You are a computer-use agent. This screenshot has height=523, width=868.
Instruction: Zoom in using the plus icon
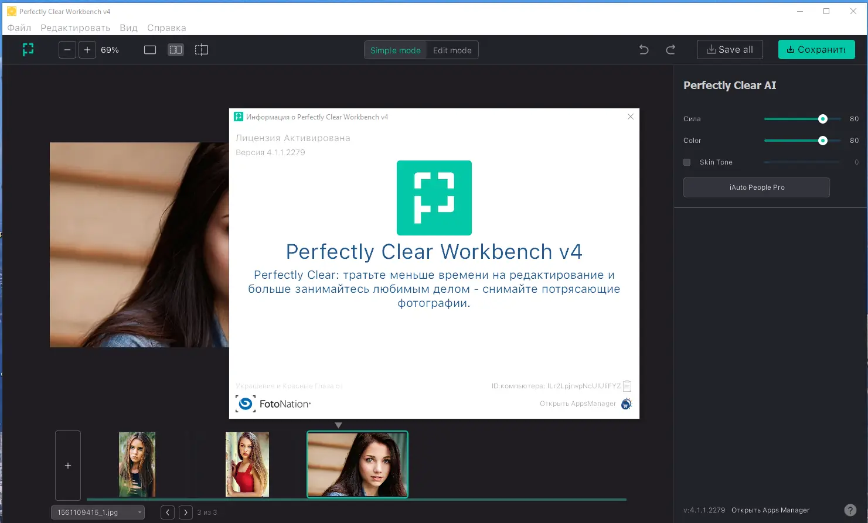[87, 50]
